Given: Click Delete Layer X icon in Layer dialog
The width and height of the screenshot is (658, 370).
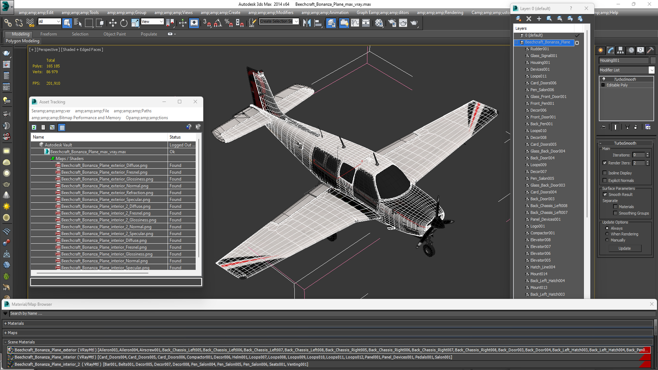Looking at the screenshot, I should (529, 18).
